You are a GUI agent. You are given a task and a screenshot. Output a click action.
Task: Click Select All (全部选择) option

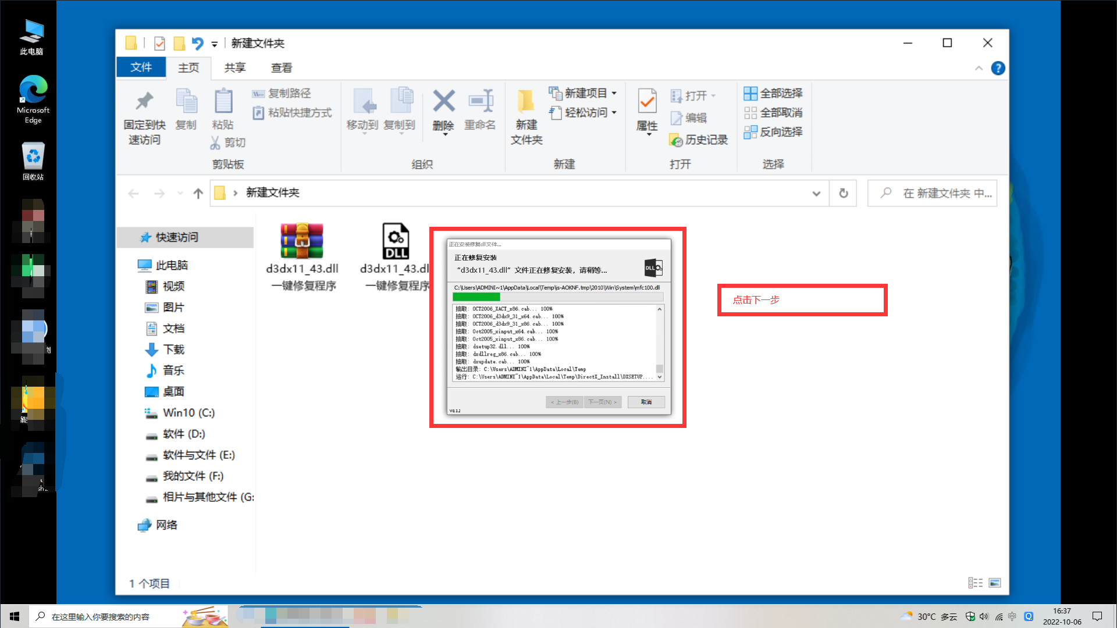tap(773, 93)
